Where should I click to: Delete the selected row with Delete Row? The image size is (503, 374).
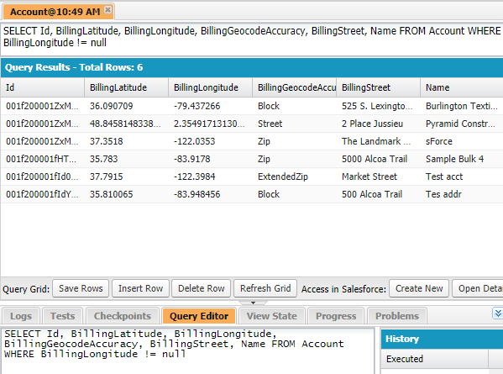pyautogui.click(x=202, y=288)
